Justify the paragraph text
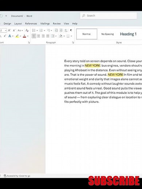This screenshot has width=142, height=189. pyautogui.click(x=48, y=36)
